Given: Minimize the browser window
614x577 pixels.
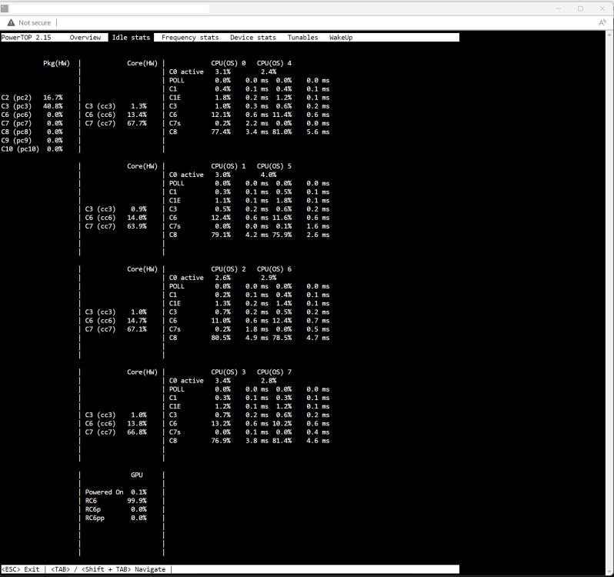Looking at the screenshot, I should coord(559,8).
